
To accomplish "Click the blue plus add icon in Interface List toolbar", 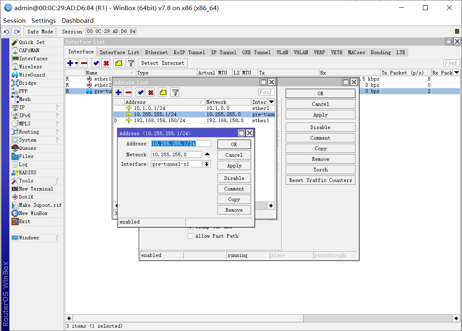I will point(70,63).
